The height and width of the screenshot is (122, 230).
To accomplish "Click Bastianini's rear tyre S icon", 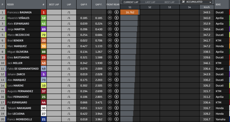I will pyautogui.click(x=117, y=57).
